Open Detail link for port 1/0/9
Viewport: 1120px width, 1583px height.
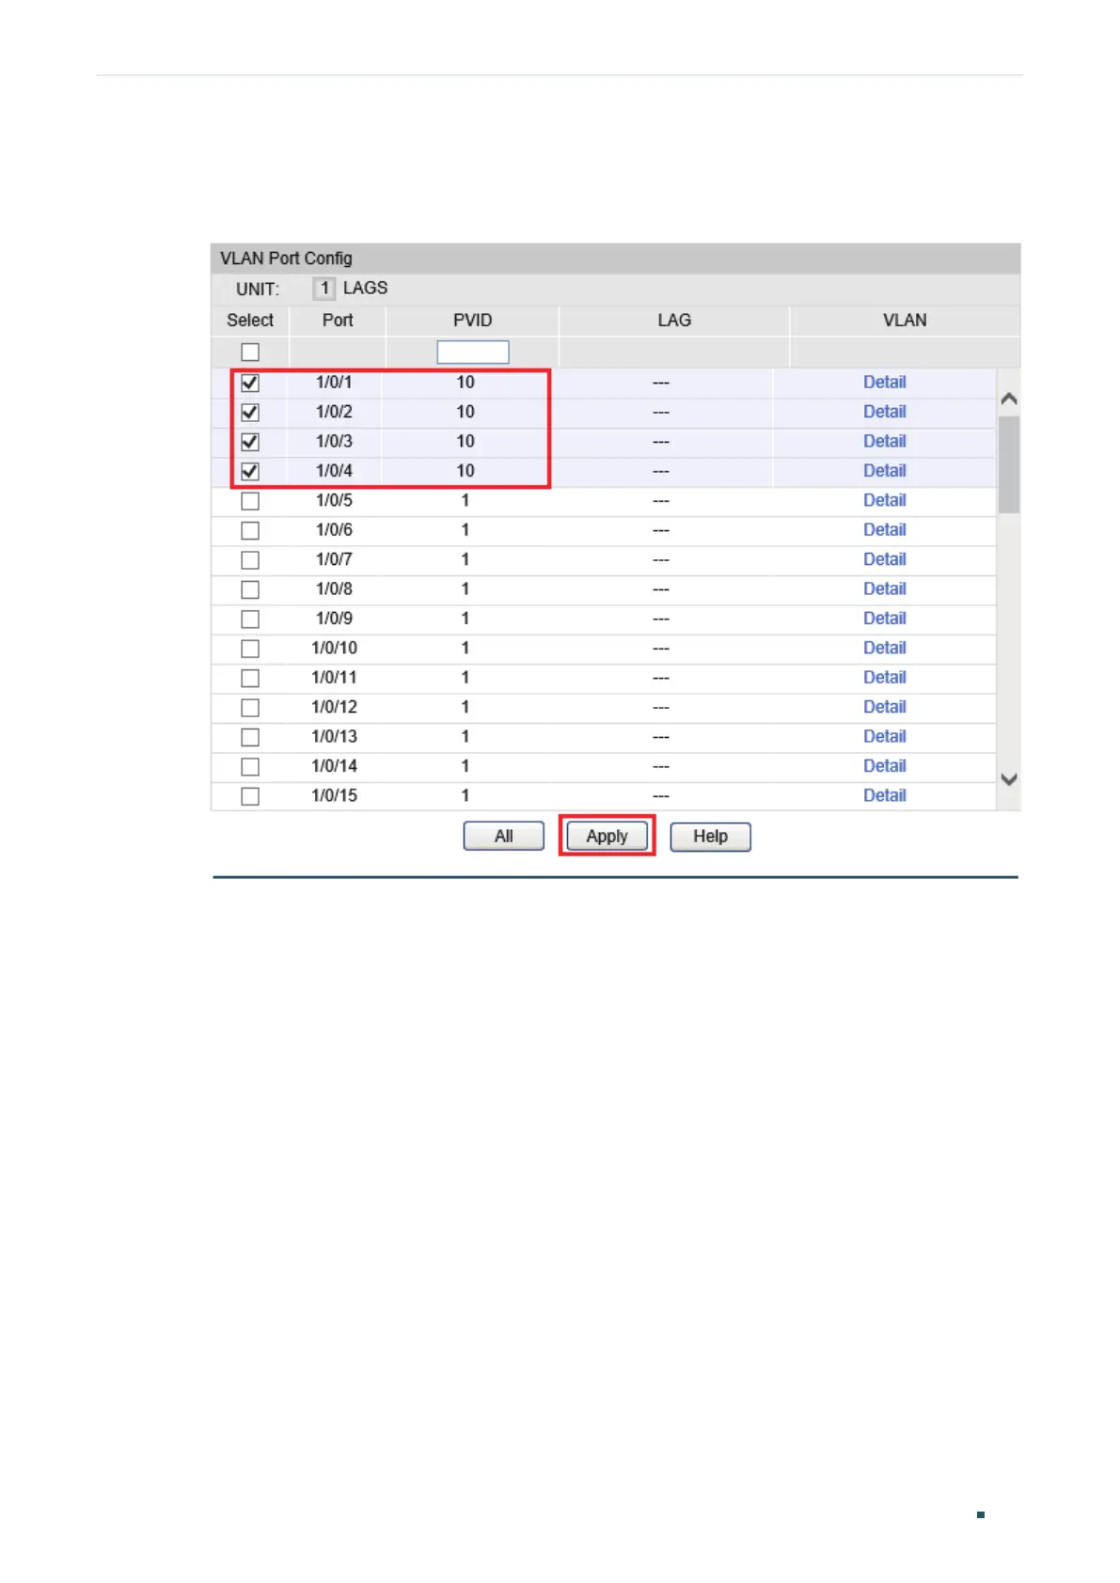coord(885,619)
